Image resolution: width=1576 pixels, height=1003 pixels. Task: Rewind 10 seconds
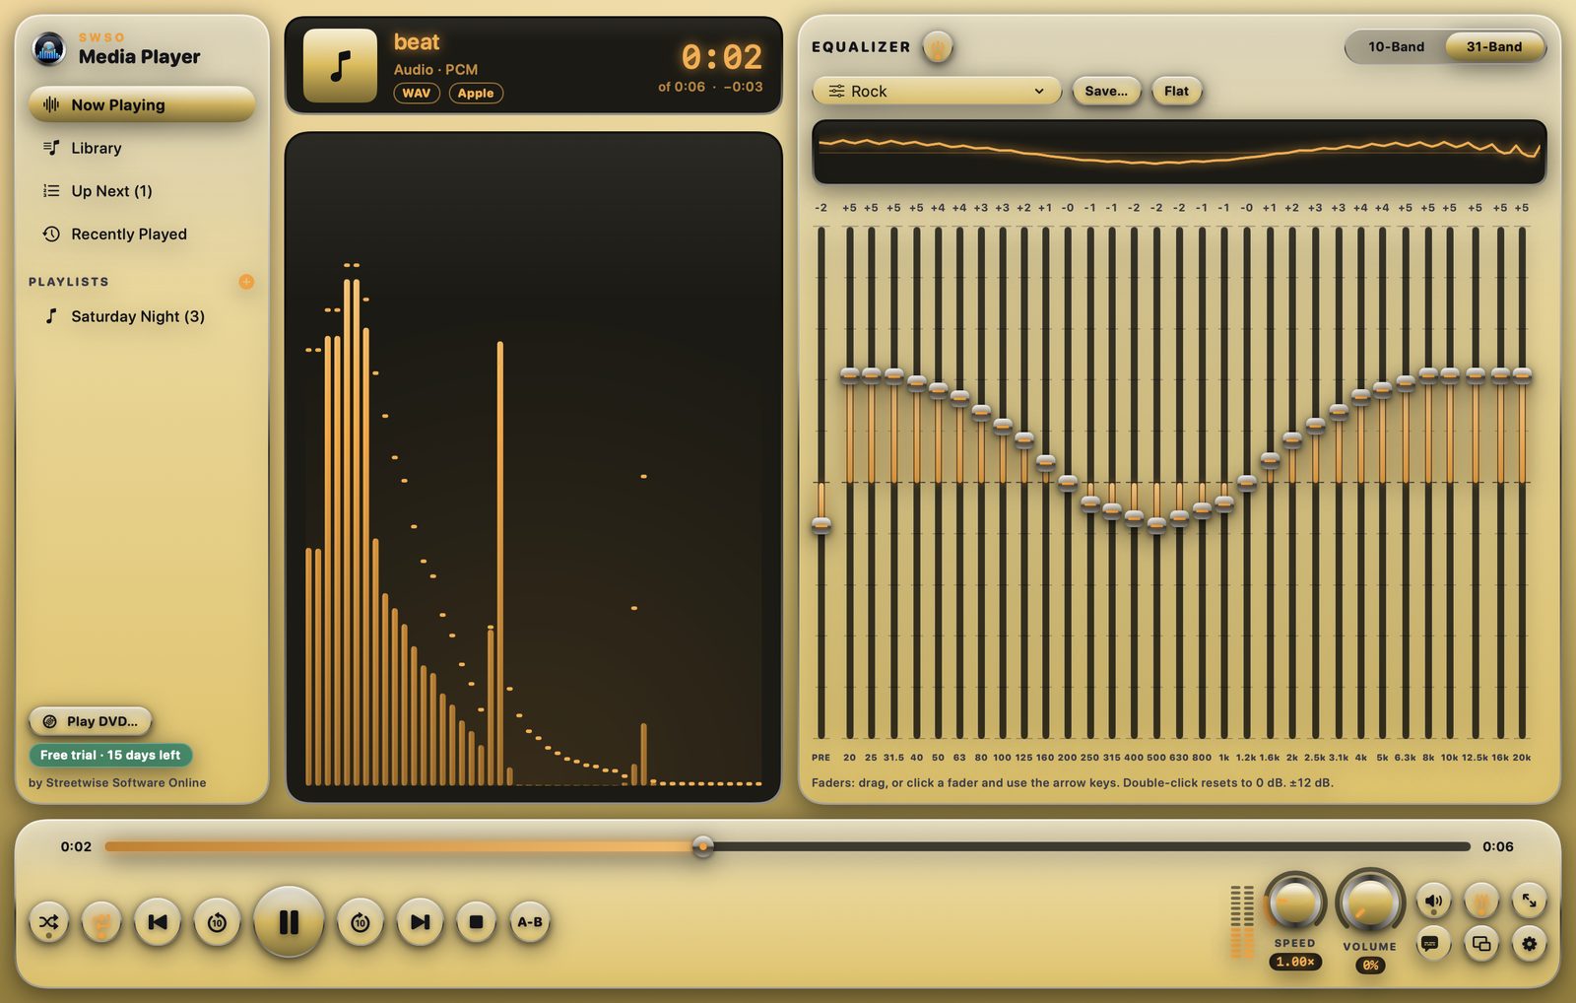click(x=217, y=922)
